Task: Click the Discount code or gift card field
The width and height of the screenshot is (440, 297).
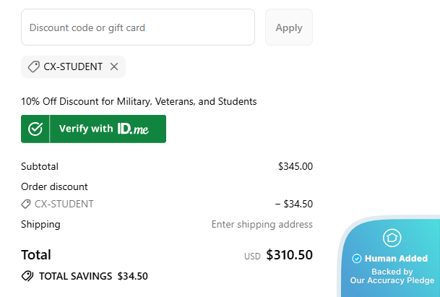Action: (x=137, y=27)
